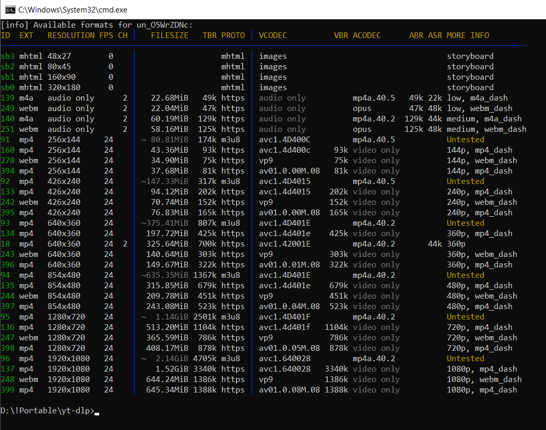Select format ID 251
546x430 pixels.
(8, 129)
